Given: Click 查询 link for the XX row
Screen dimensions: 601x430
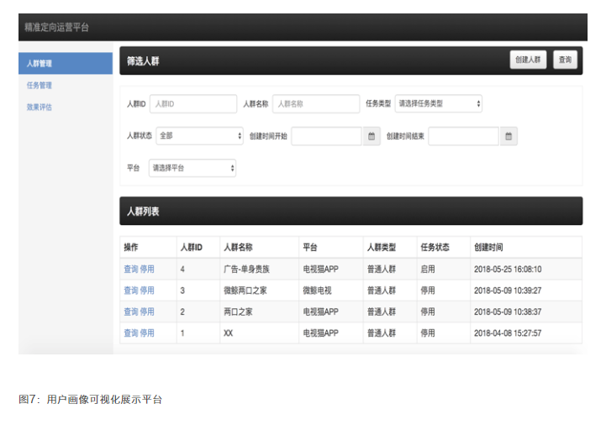Looking at the screenshot, I should coord(130,333).
